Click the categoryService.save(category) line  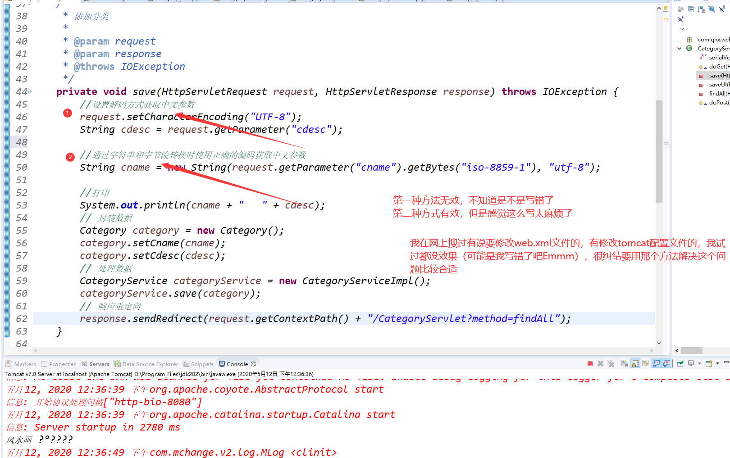pos(170,294)
